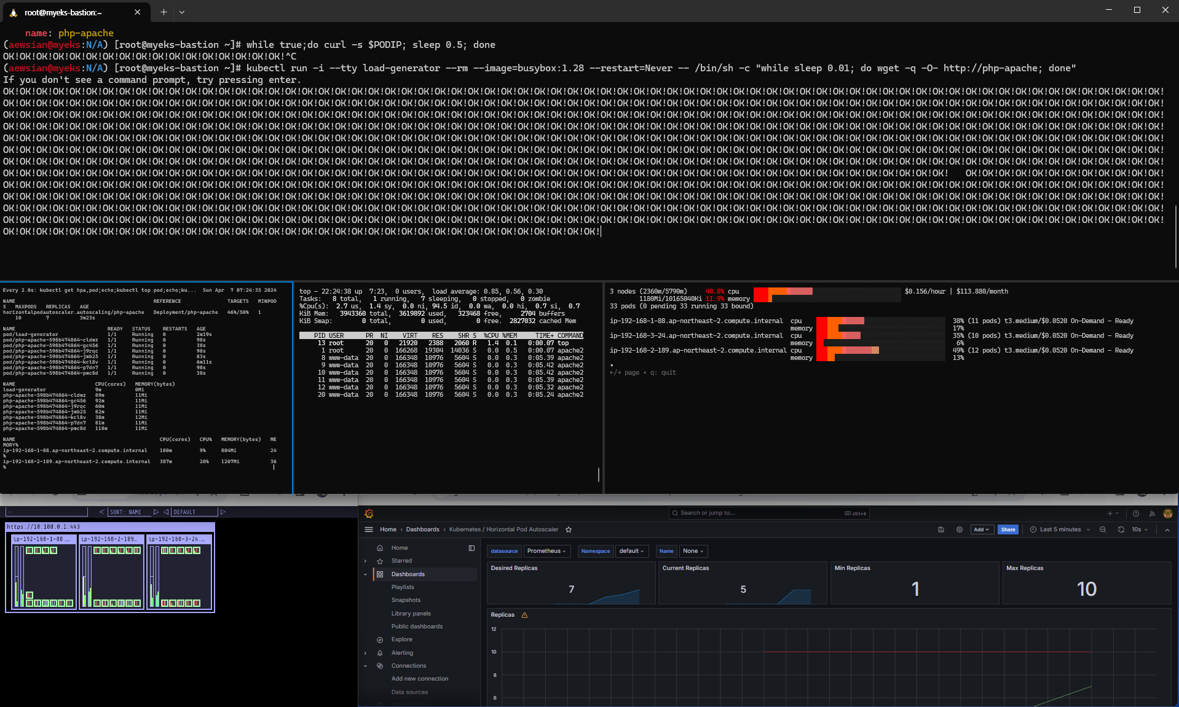Click the zoom out time range icon

click(x=1103, y=529)
